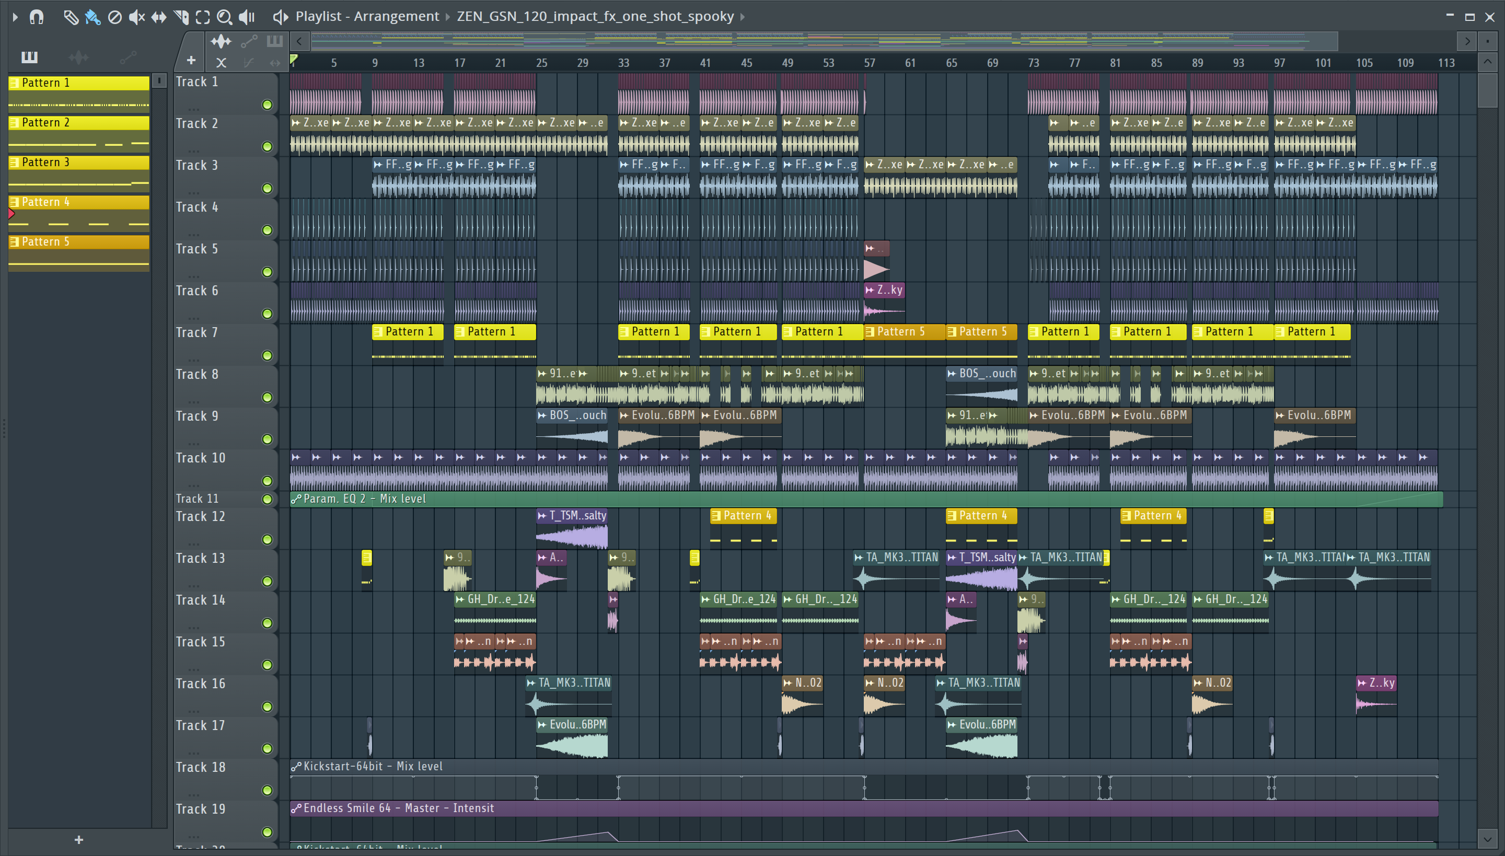
Task: Toggle the green mute light of Track 16
Action: tap(267, 707)
